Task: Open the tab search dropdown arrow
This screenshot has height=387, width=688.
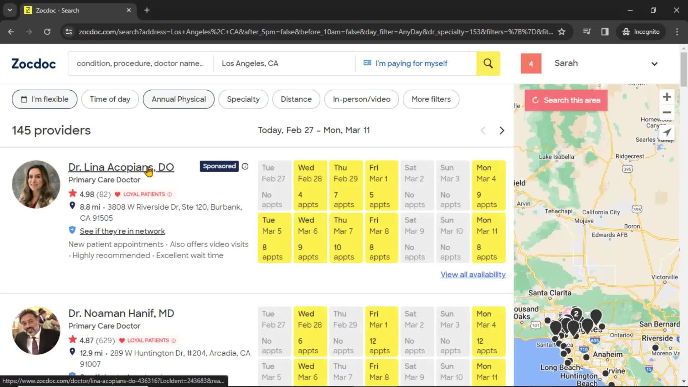Action: pyautogui.click(x=10, y=10)
